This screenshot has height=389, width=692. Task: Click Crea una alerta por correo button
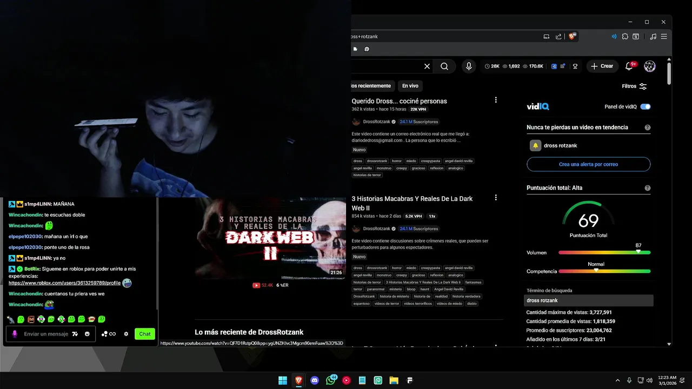pos(588,164)
